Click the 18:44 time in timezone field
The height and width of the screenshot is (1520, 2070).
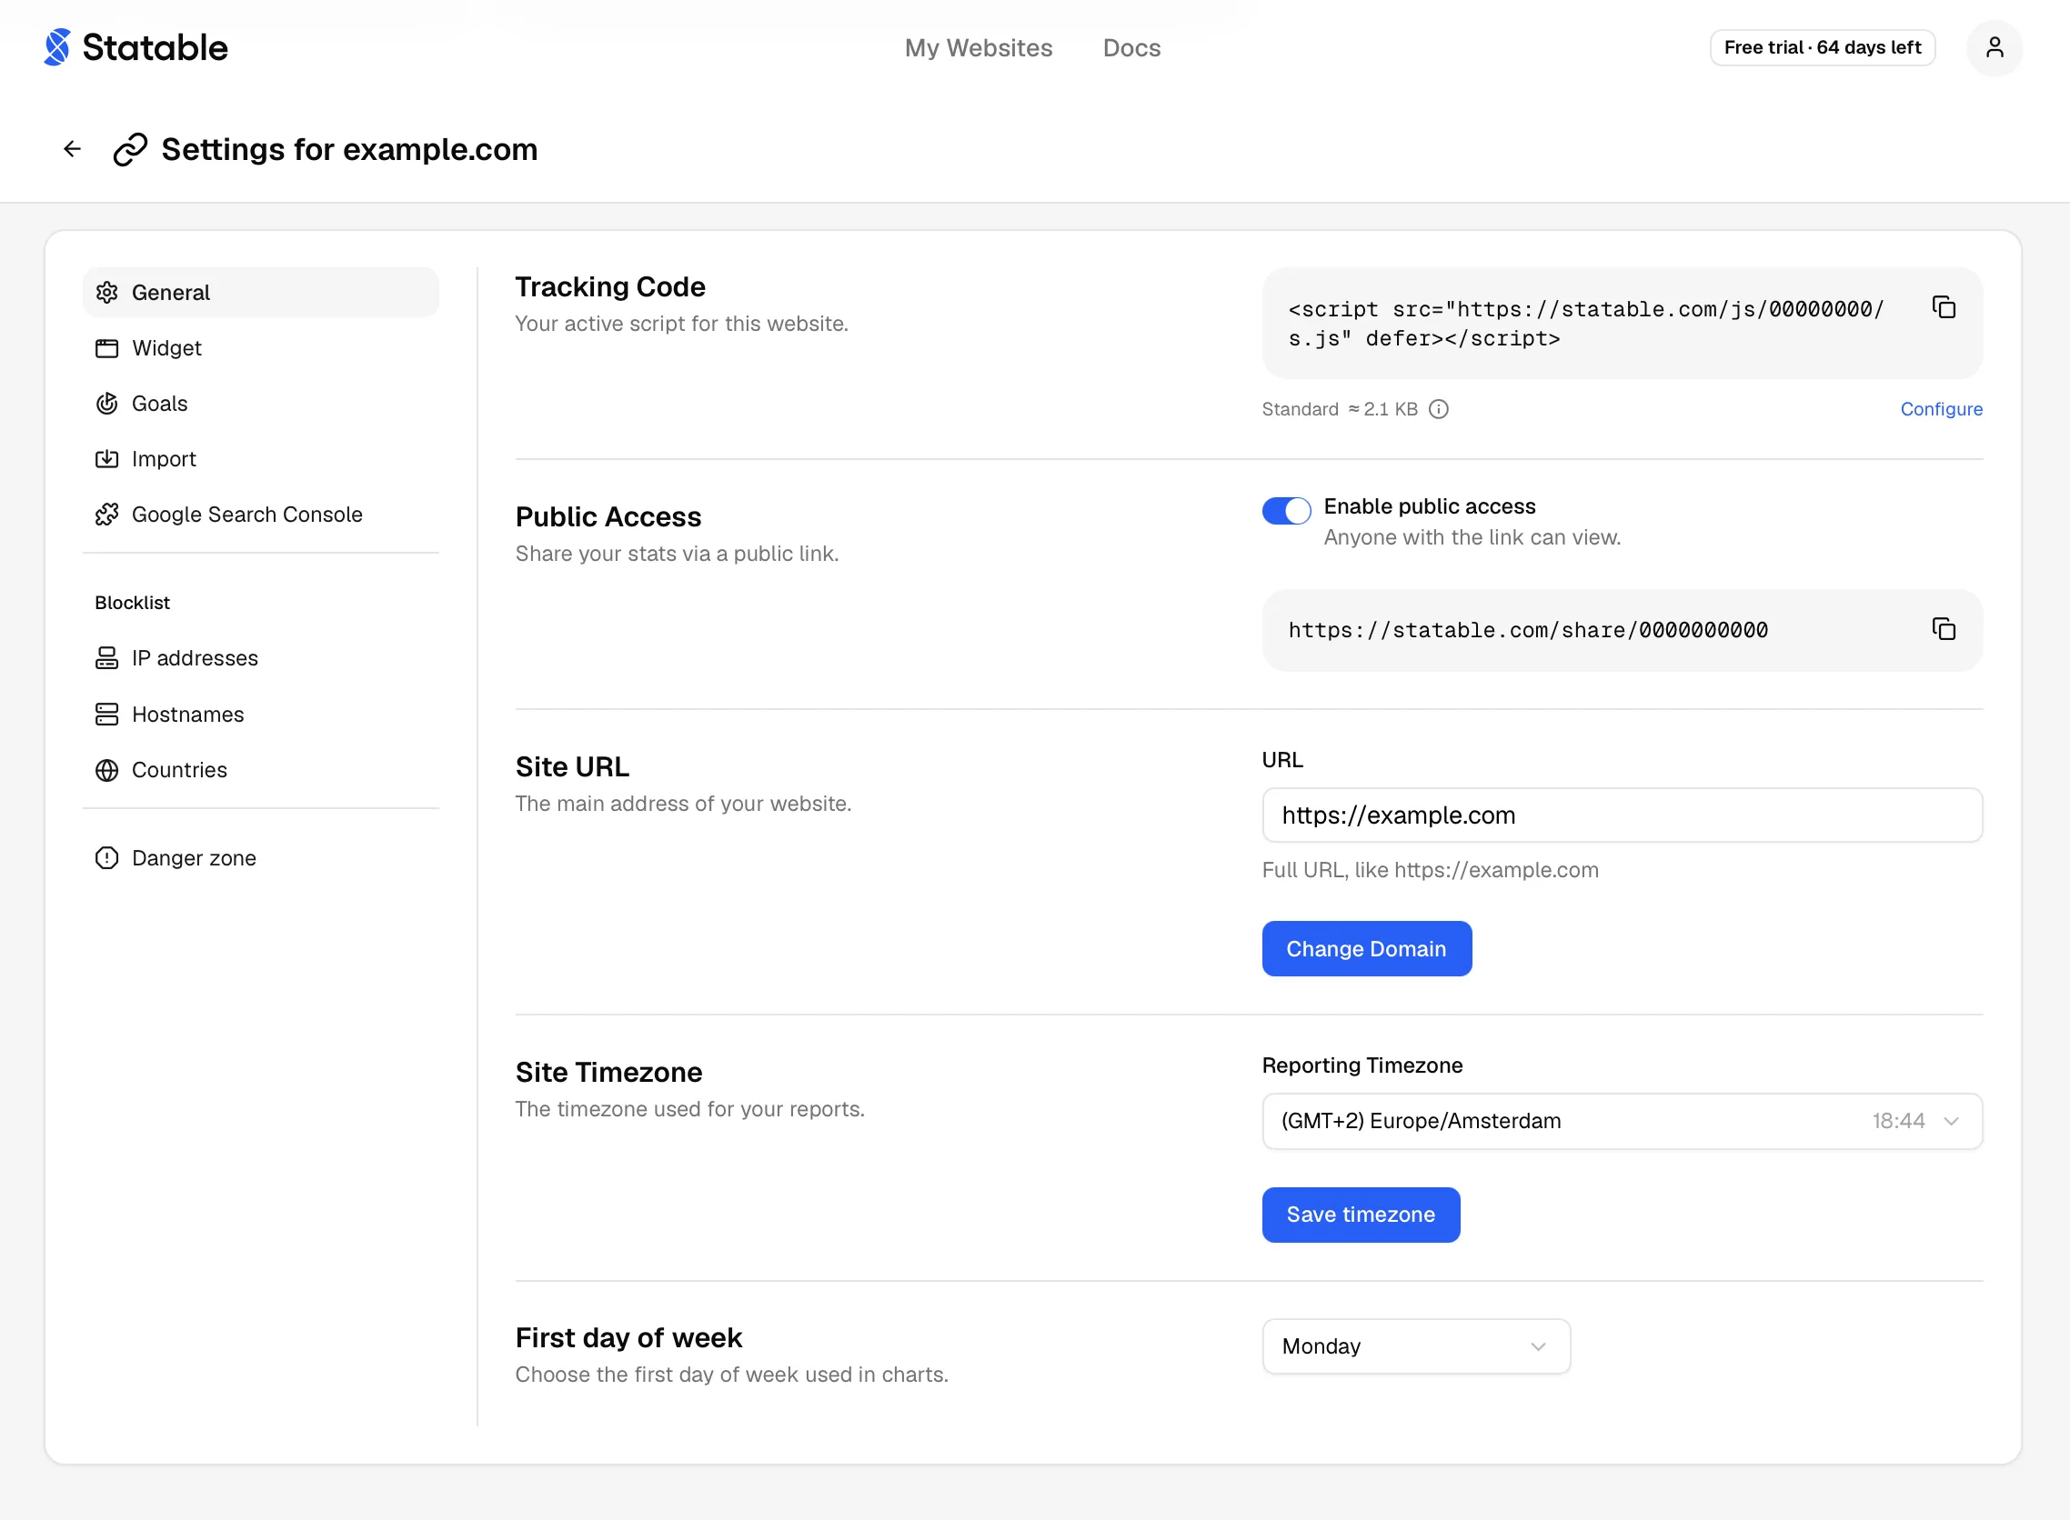[x=1898, y=1121]
